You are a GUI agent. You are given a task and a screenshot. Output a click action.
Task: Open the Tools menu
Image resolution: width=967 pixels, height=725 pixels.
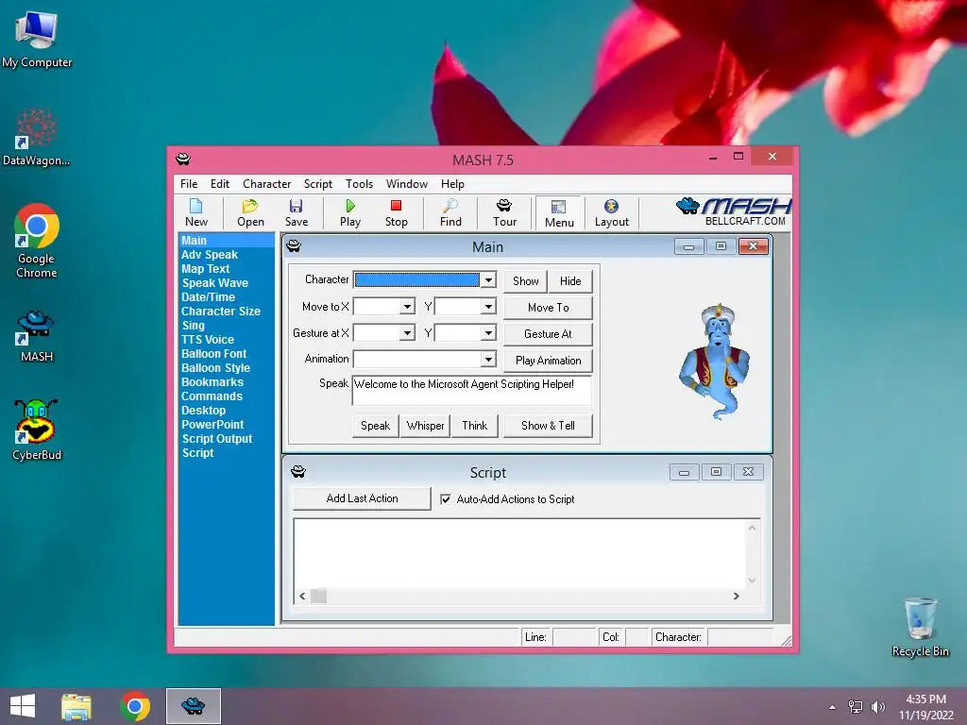coord(359,184)
